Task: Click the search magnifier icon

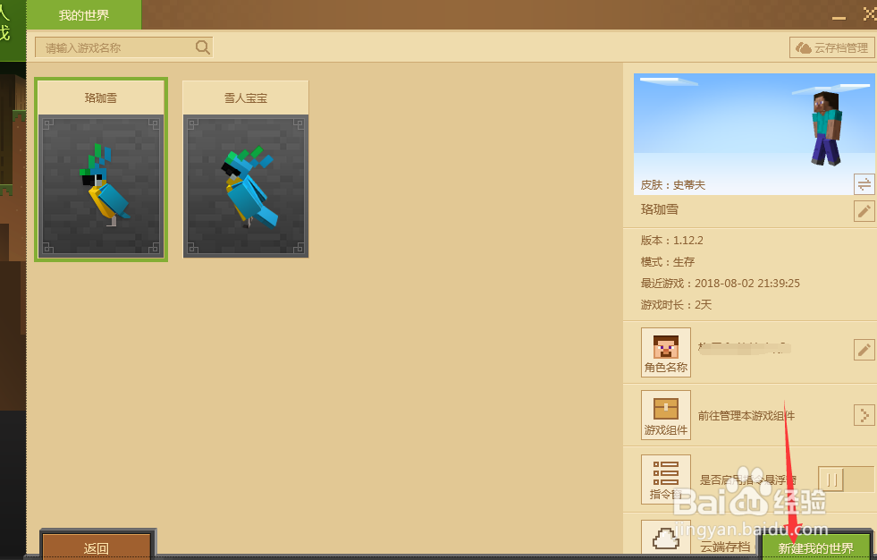Action: pos(202,47)
